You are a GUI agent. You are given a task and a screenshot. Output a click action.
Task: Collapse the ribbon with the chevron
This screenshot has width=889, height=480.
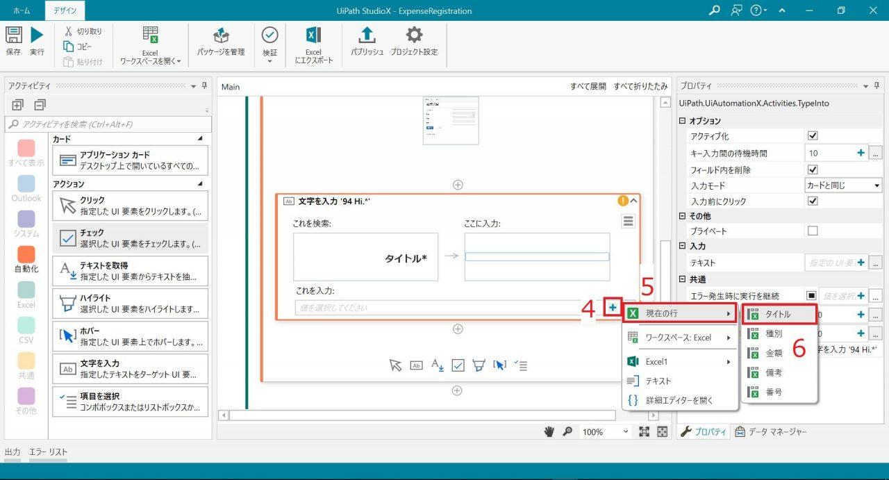tap(783, 10)
